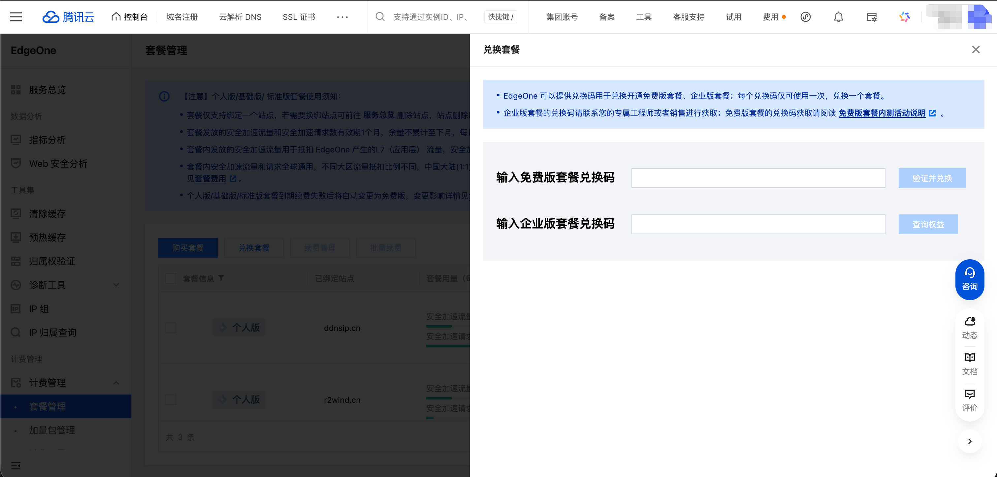This screenshot has width=997, height=477.
Task: Click the search magnifier icon
Action: click(x=380, y=16)
